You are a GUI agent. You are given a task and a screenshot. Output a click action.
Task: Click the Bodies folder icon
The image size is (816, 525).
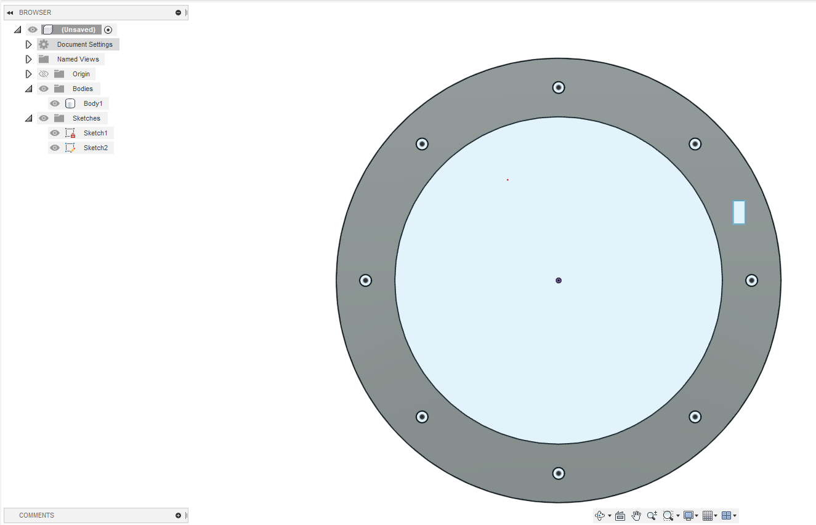[x=59, y=89]
